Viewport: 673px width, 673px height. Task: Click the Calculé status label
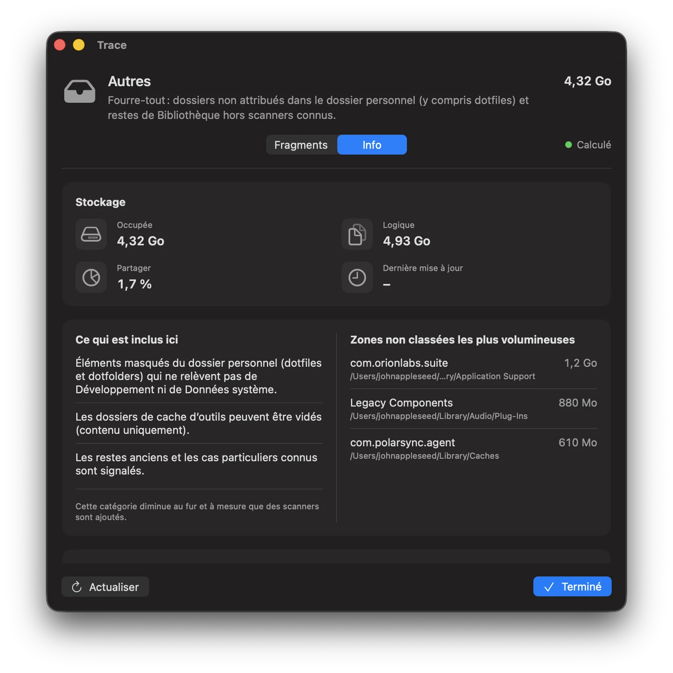tap(594, 145)
